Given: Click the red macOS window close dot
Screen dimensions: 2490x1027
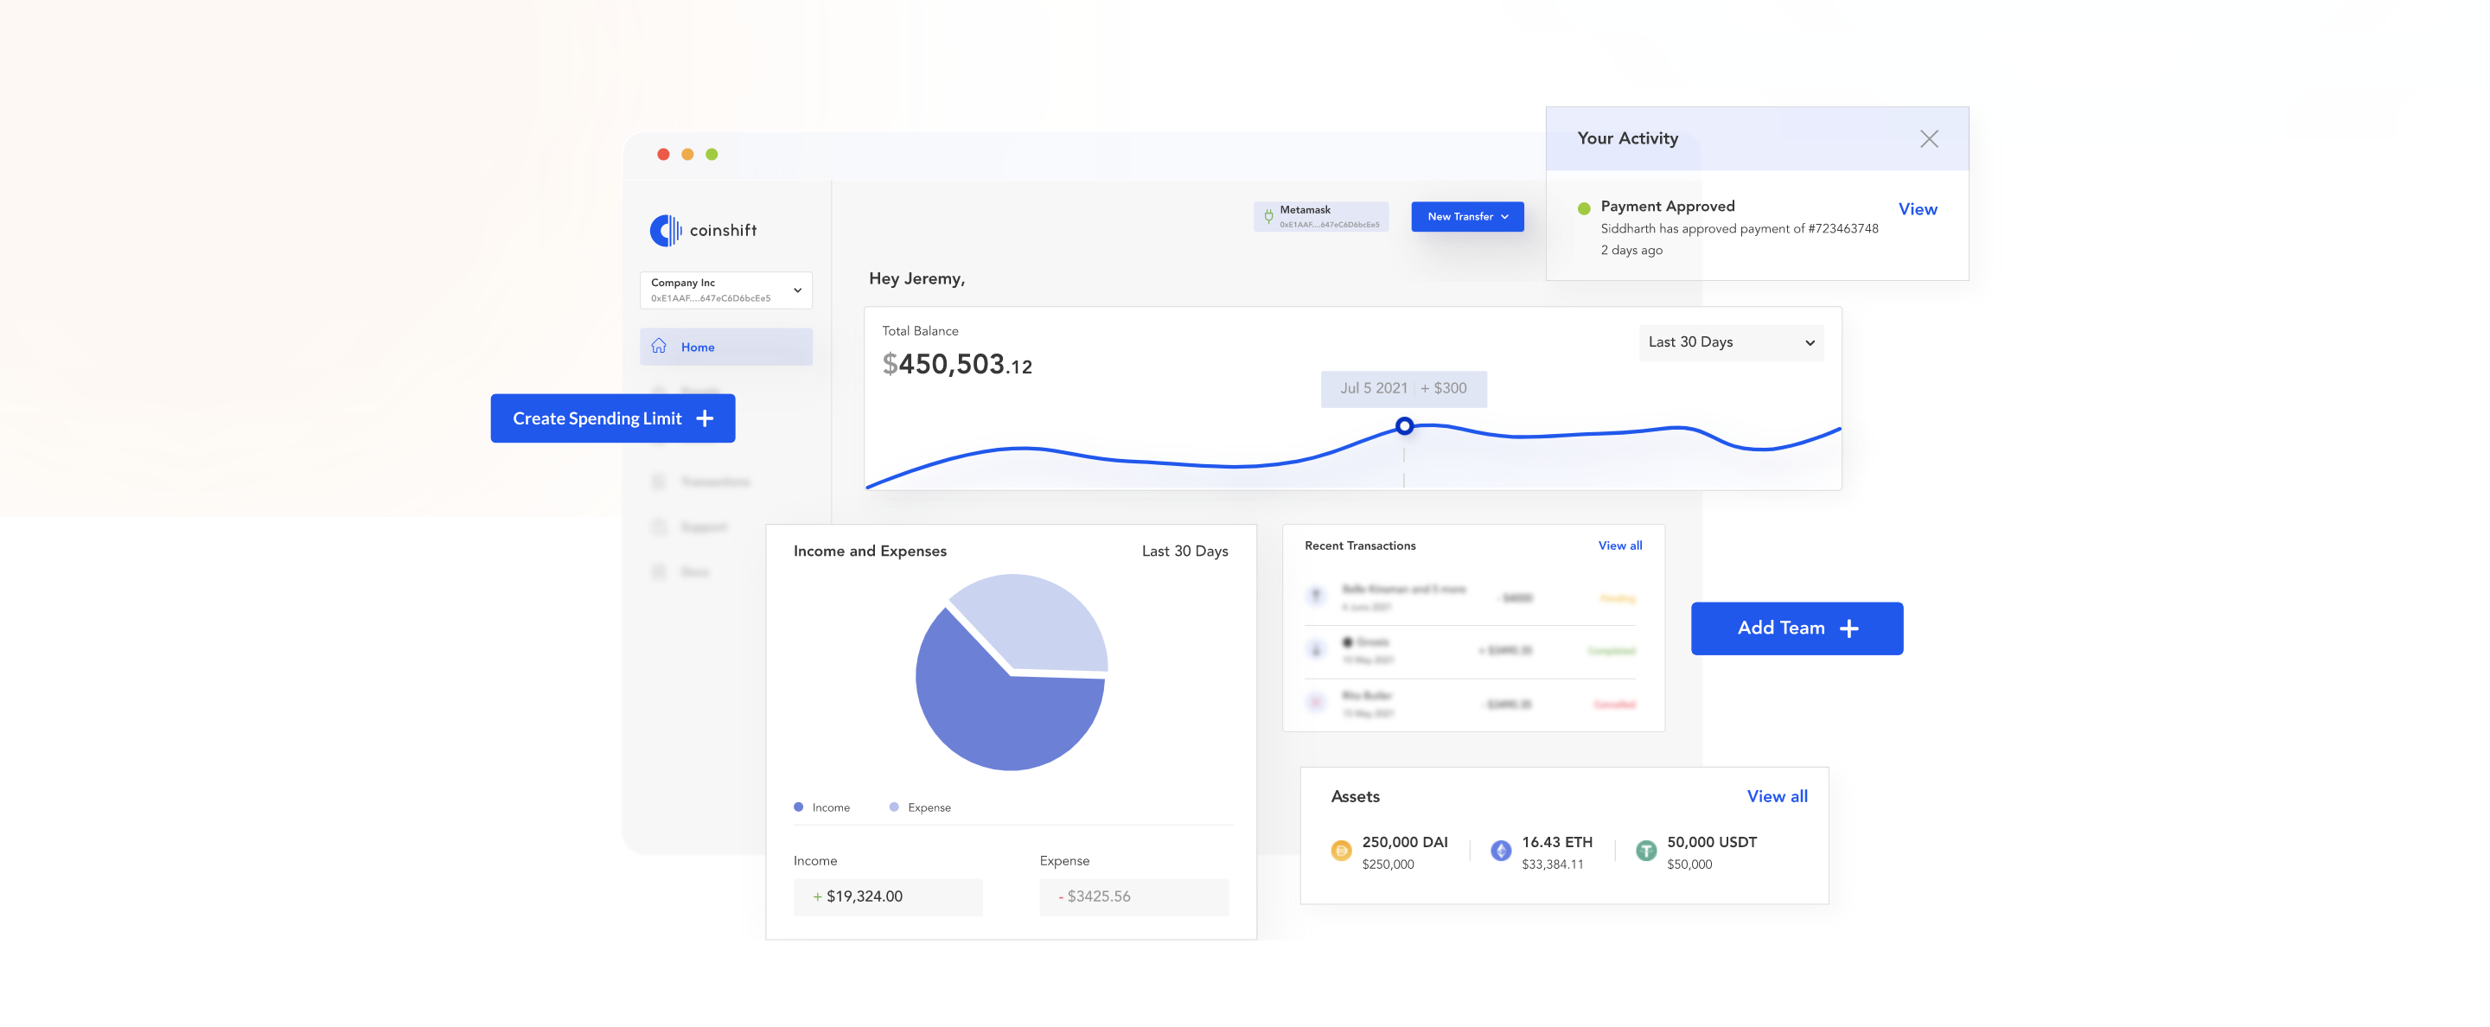Looking at the screenshot, I should 663,155.
